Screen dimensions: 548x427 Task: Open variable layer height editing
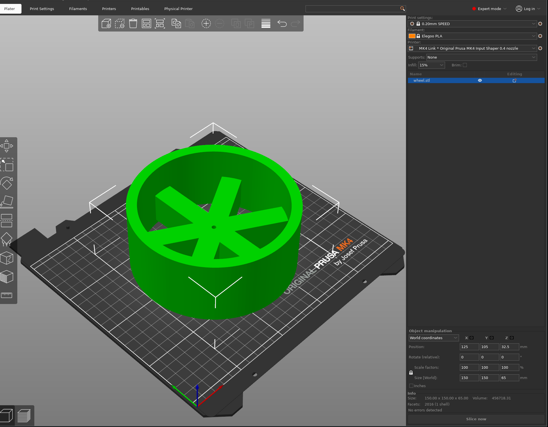pyautogui.click(x=266, y=23)
